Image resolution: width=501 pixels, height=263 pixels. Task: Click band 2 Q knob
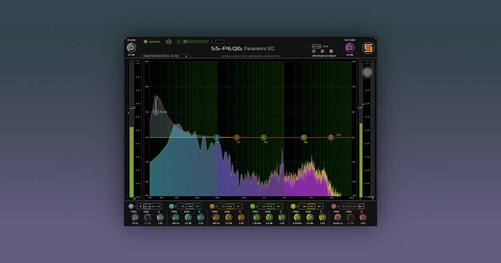200,217
